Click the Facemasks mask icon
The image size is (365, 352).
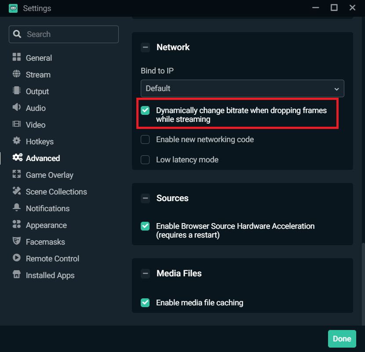(17, 242)
